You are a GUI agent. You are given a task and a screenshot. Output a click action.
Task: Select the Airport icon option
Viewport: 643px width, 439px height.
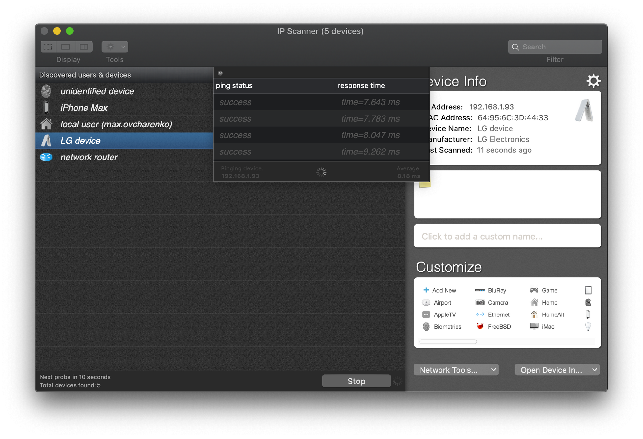click(x=426, y=302)
